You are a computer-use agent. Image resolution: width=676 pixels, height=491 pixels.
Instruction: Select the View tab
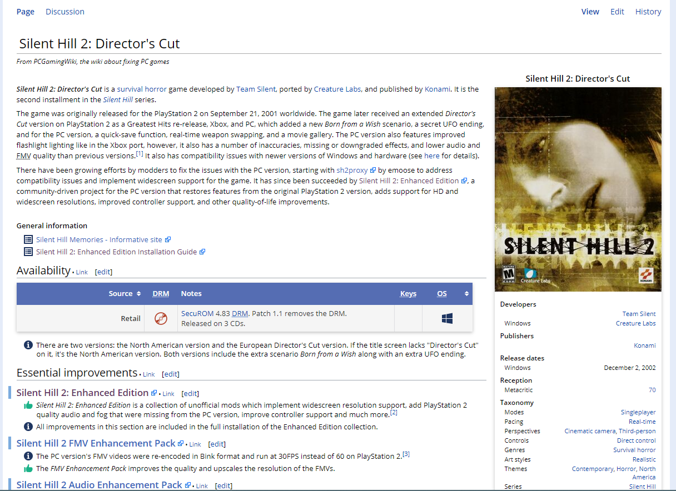click(590, 12)
